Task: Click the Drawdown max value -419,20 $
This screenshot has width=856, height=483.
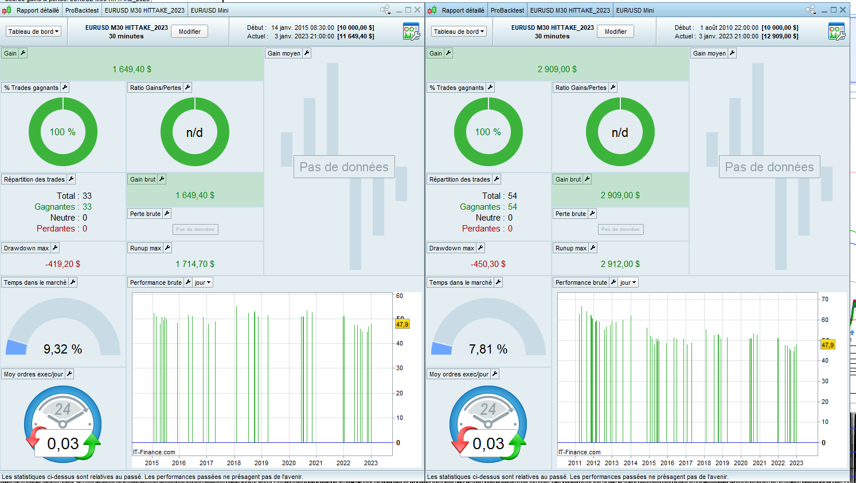Action: coord(63,264)
